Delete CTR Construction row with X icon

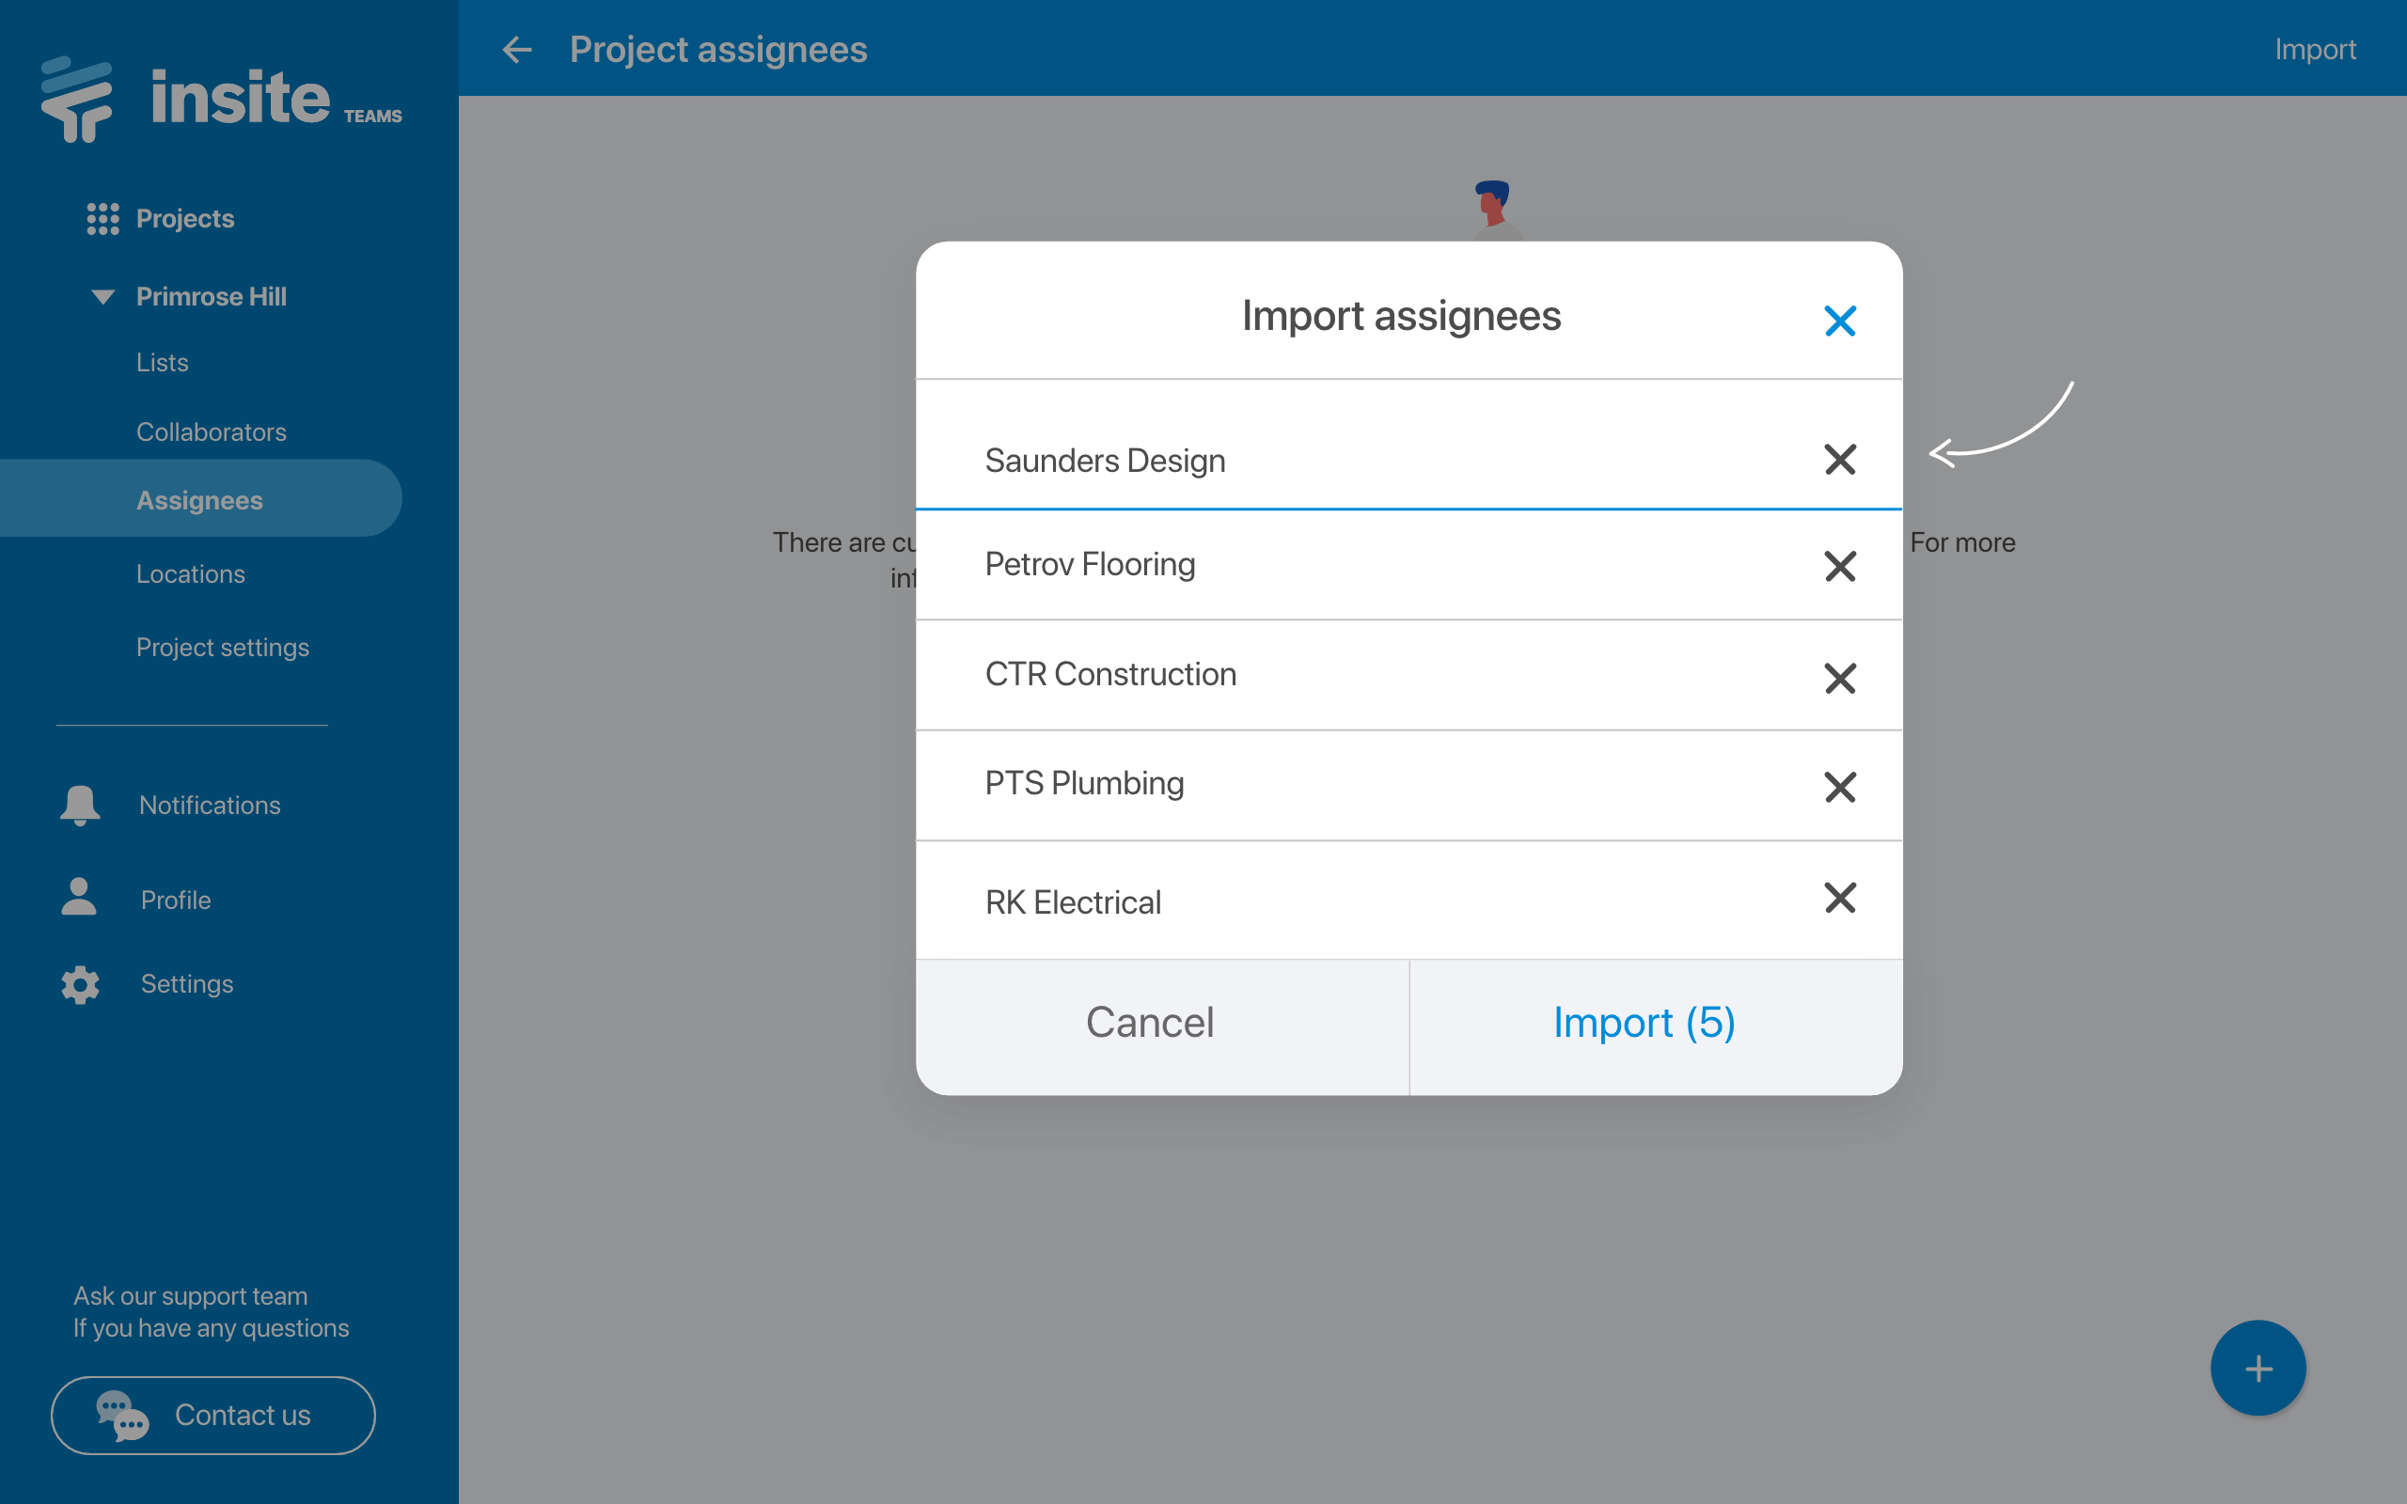point(1839,679)
